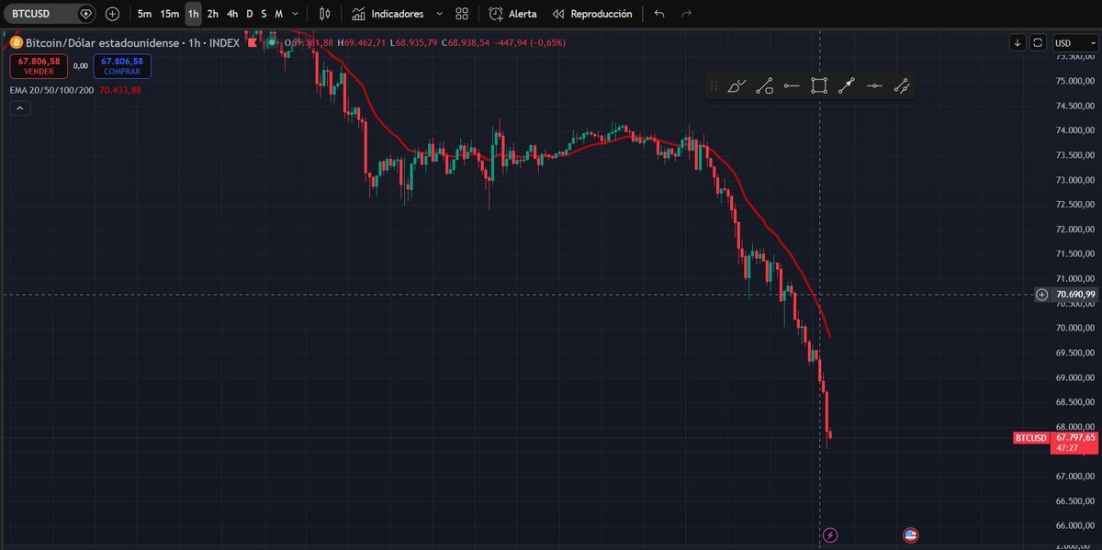Create an alert with the Alerta button
The height and width of the screenshot is (550, 1102).
513,14
